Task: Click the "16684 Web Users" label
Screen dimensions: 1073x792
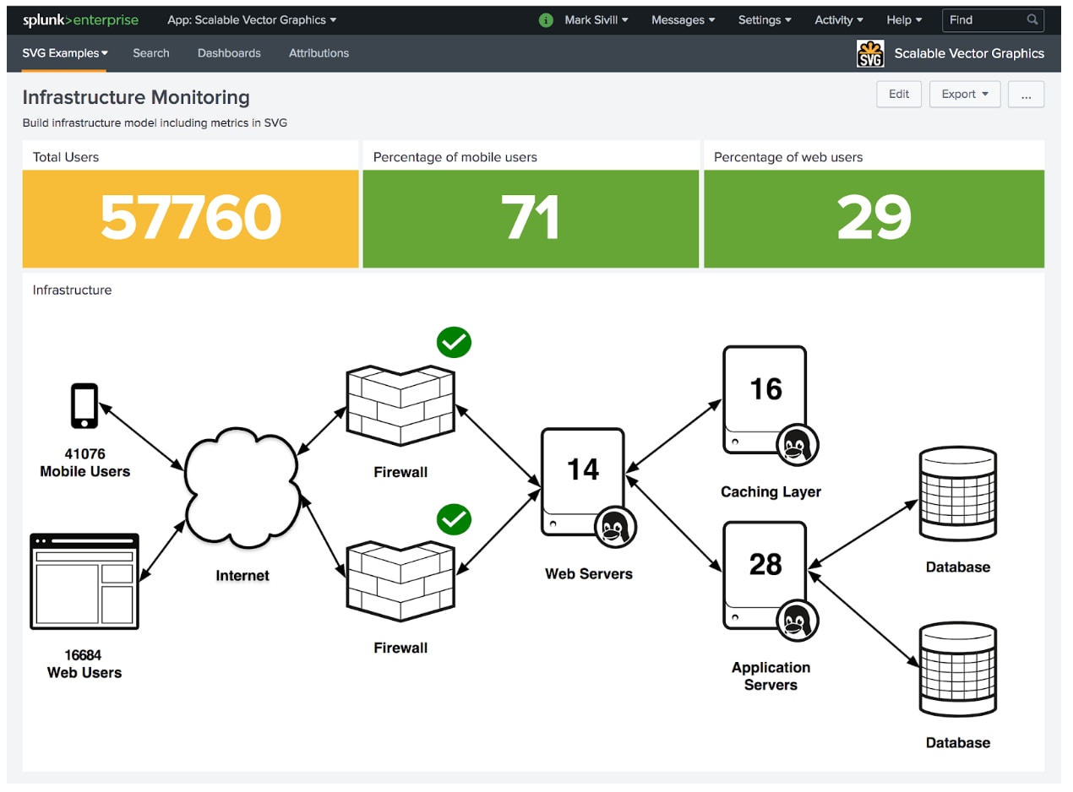Action: tap(84, 664)
